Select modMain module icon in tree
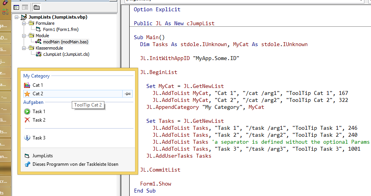The image size is (371, 196). pyautogui.click(x=38, y=42)
